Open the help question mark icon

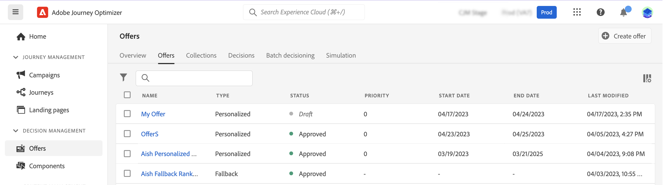[601, 12]
